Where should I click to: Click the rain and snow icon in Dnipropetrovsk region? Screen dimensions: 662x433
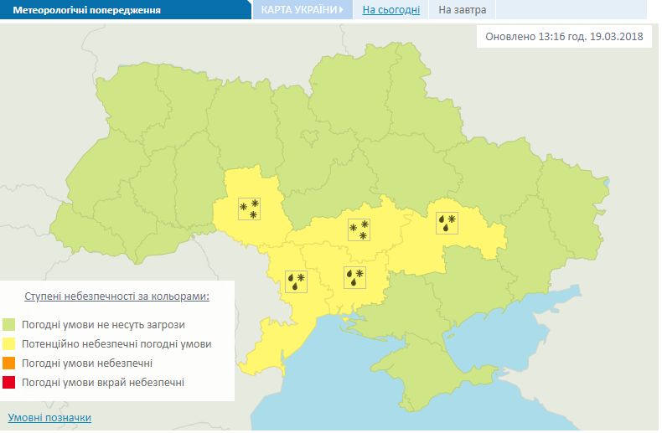click(x=447, y=223)
